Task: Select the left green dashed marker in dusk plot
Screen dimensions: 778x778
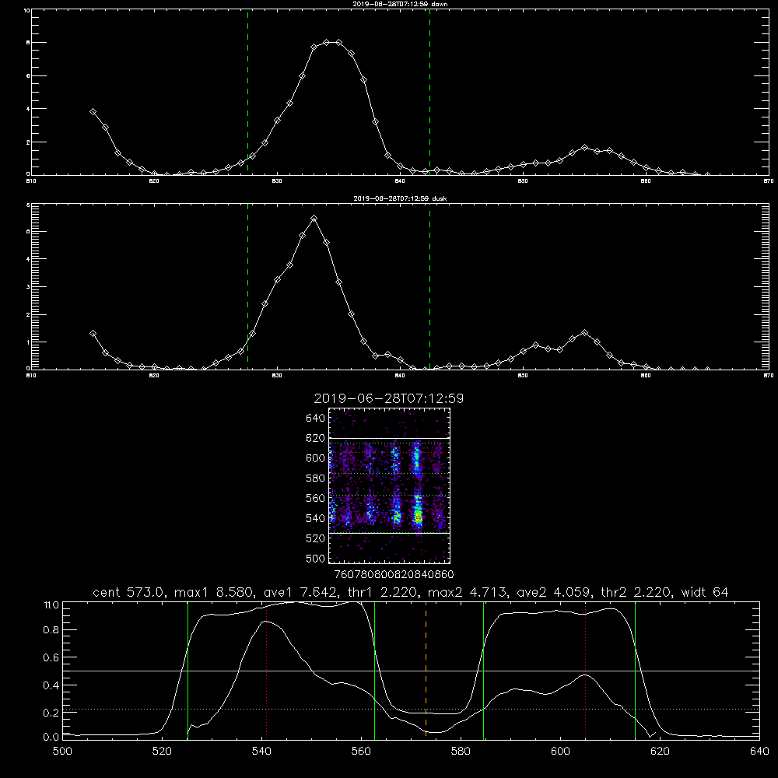Action: coord(247,286)
